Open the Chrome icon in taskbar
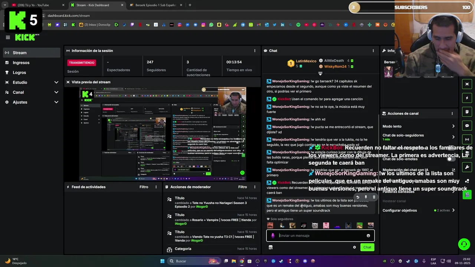The image size is (475, 267). pos(242,261)
